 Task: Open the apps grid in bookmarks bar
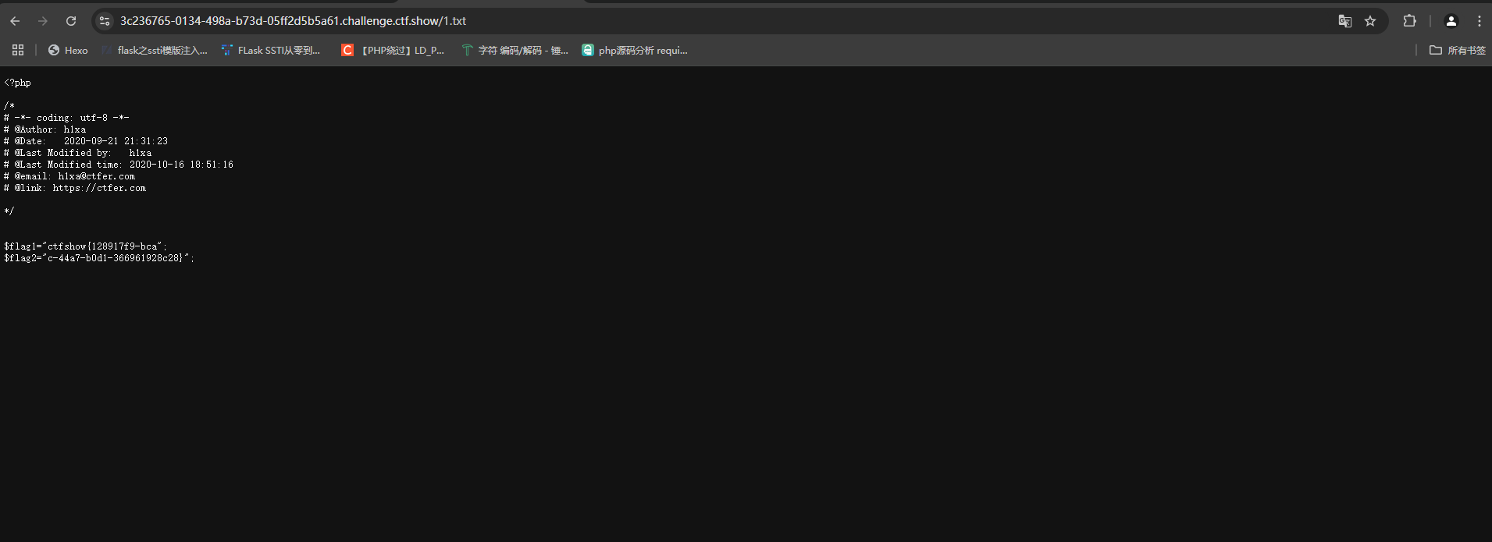click(18, 50)
